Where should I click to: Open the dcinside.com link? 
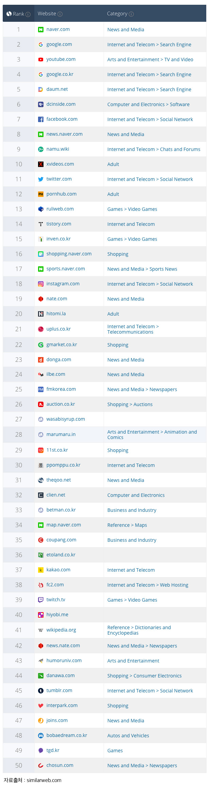[61, 104]
